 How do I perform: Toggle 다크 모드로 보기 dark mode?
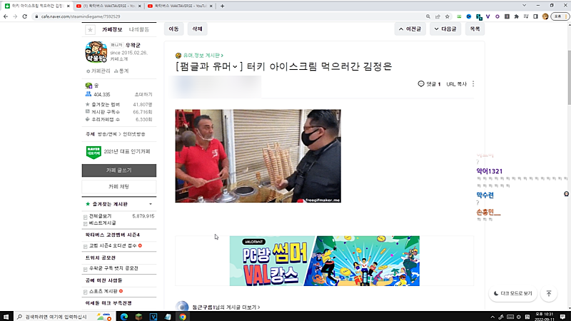pyautogui.click(x=512, y=293)
